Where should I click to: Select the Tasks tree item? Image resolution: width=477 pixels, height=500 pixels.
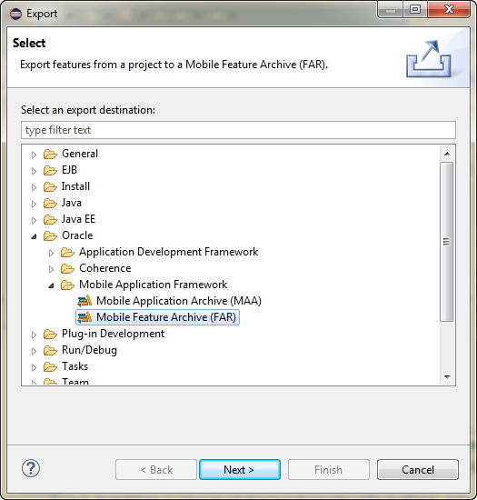pyautogui.click(x=75, y=366)
